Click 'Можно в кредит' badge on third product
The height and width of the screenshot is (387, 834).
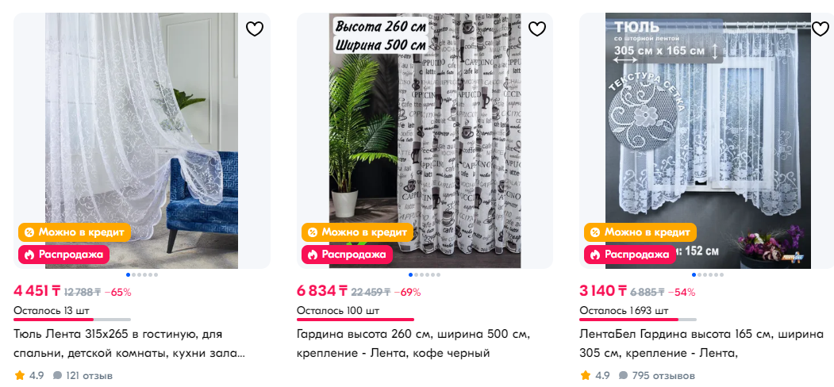pyautogui.click(x=640, y=232)
